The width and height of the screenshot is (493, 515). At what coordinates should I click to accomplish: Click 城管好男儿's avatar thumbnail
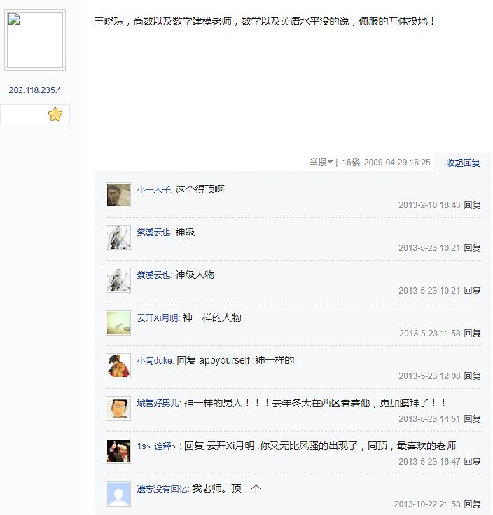pyautogui.click(x=118, y=408)
